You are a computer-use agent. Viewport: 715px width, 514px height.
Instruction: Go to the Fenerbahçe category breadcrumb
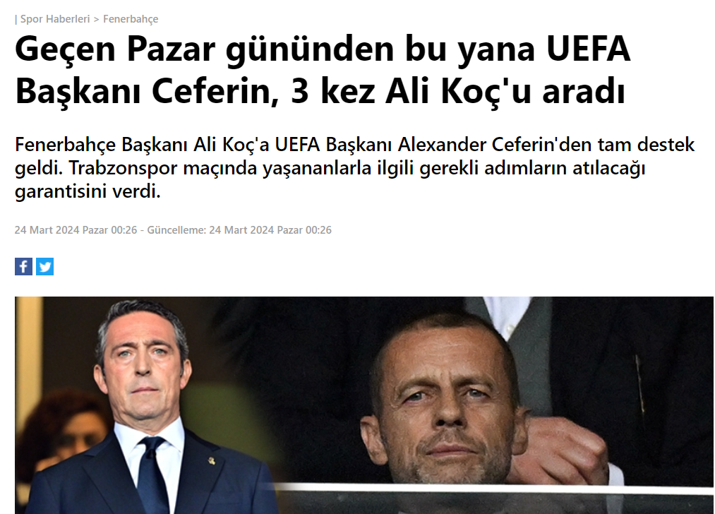tap(131, 19)
